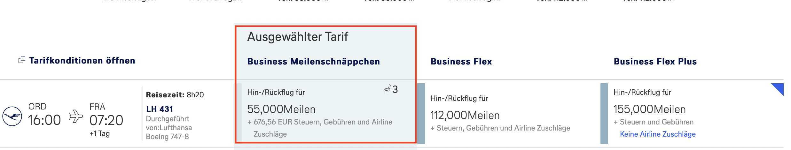Screen dimensions: 791x150
Task: Click the Business Meilenschnäppchen column header
Action: pyautogui.click(x=314, y=62)
